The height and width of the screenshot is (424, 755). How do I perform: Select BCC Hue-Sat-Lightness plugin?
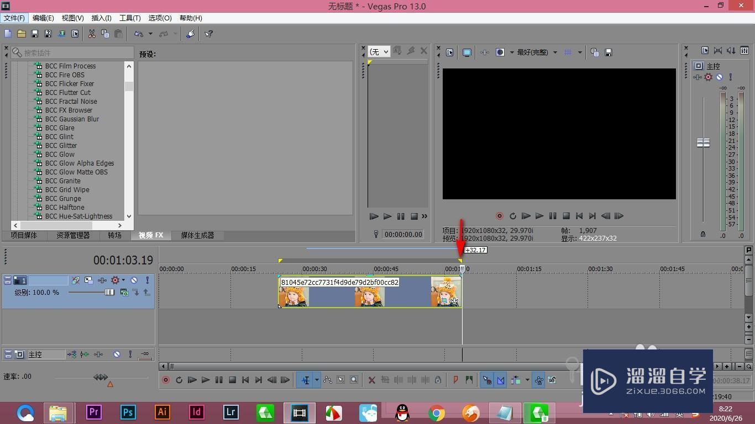78,216
